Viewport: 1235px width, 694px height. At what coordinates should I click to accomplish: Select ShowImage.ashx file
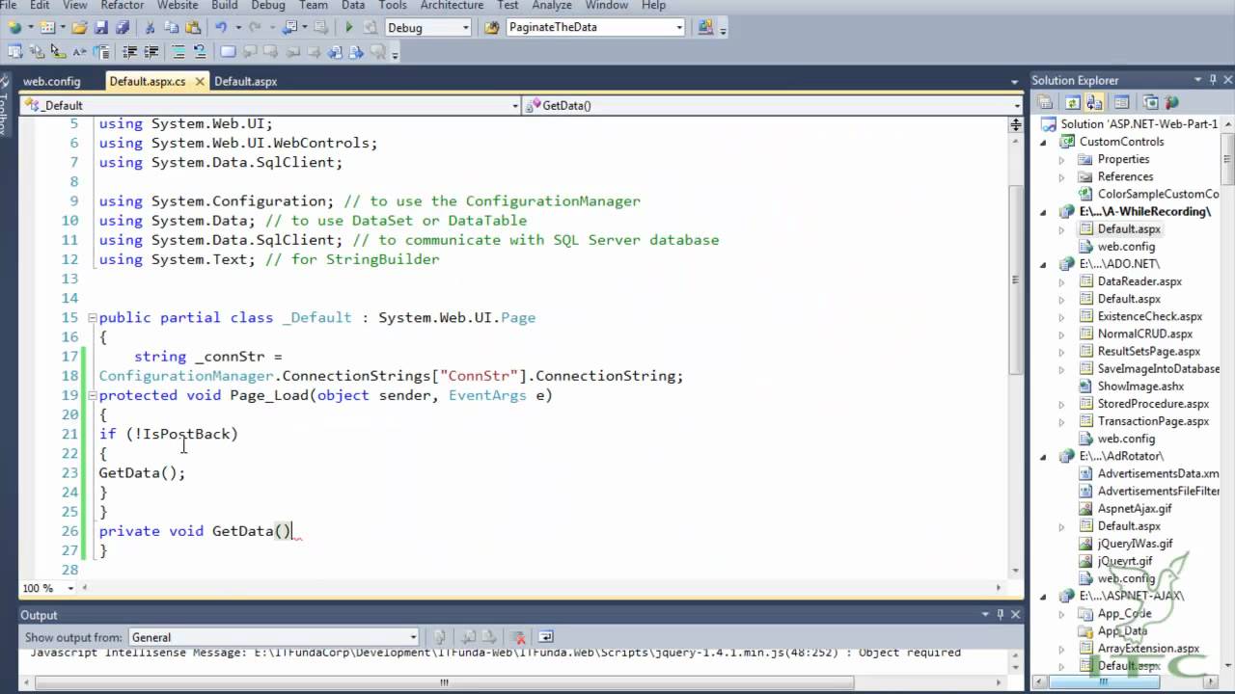(x=1140, y=387)
